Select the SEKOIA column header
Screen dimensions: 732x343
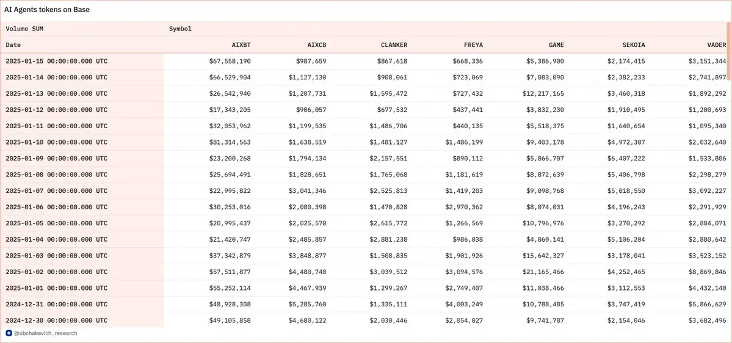[x=632, y=45]
